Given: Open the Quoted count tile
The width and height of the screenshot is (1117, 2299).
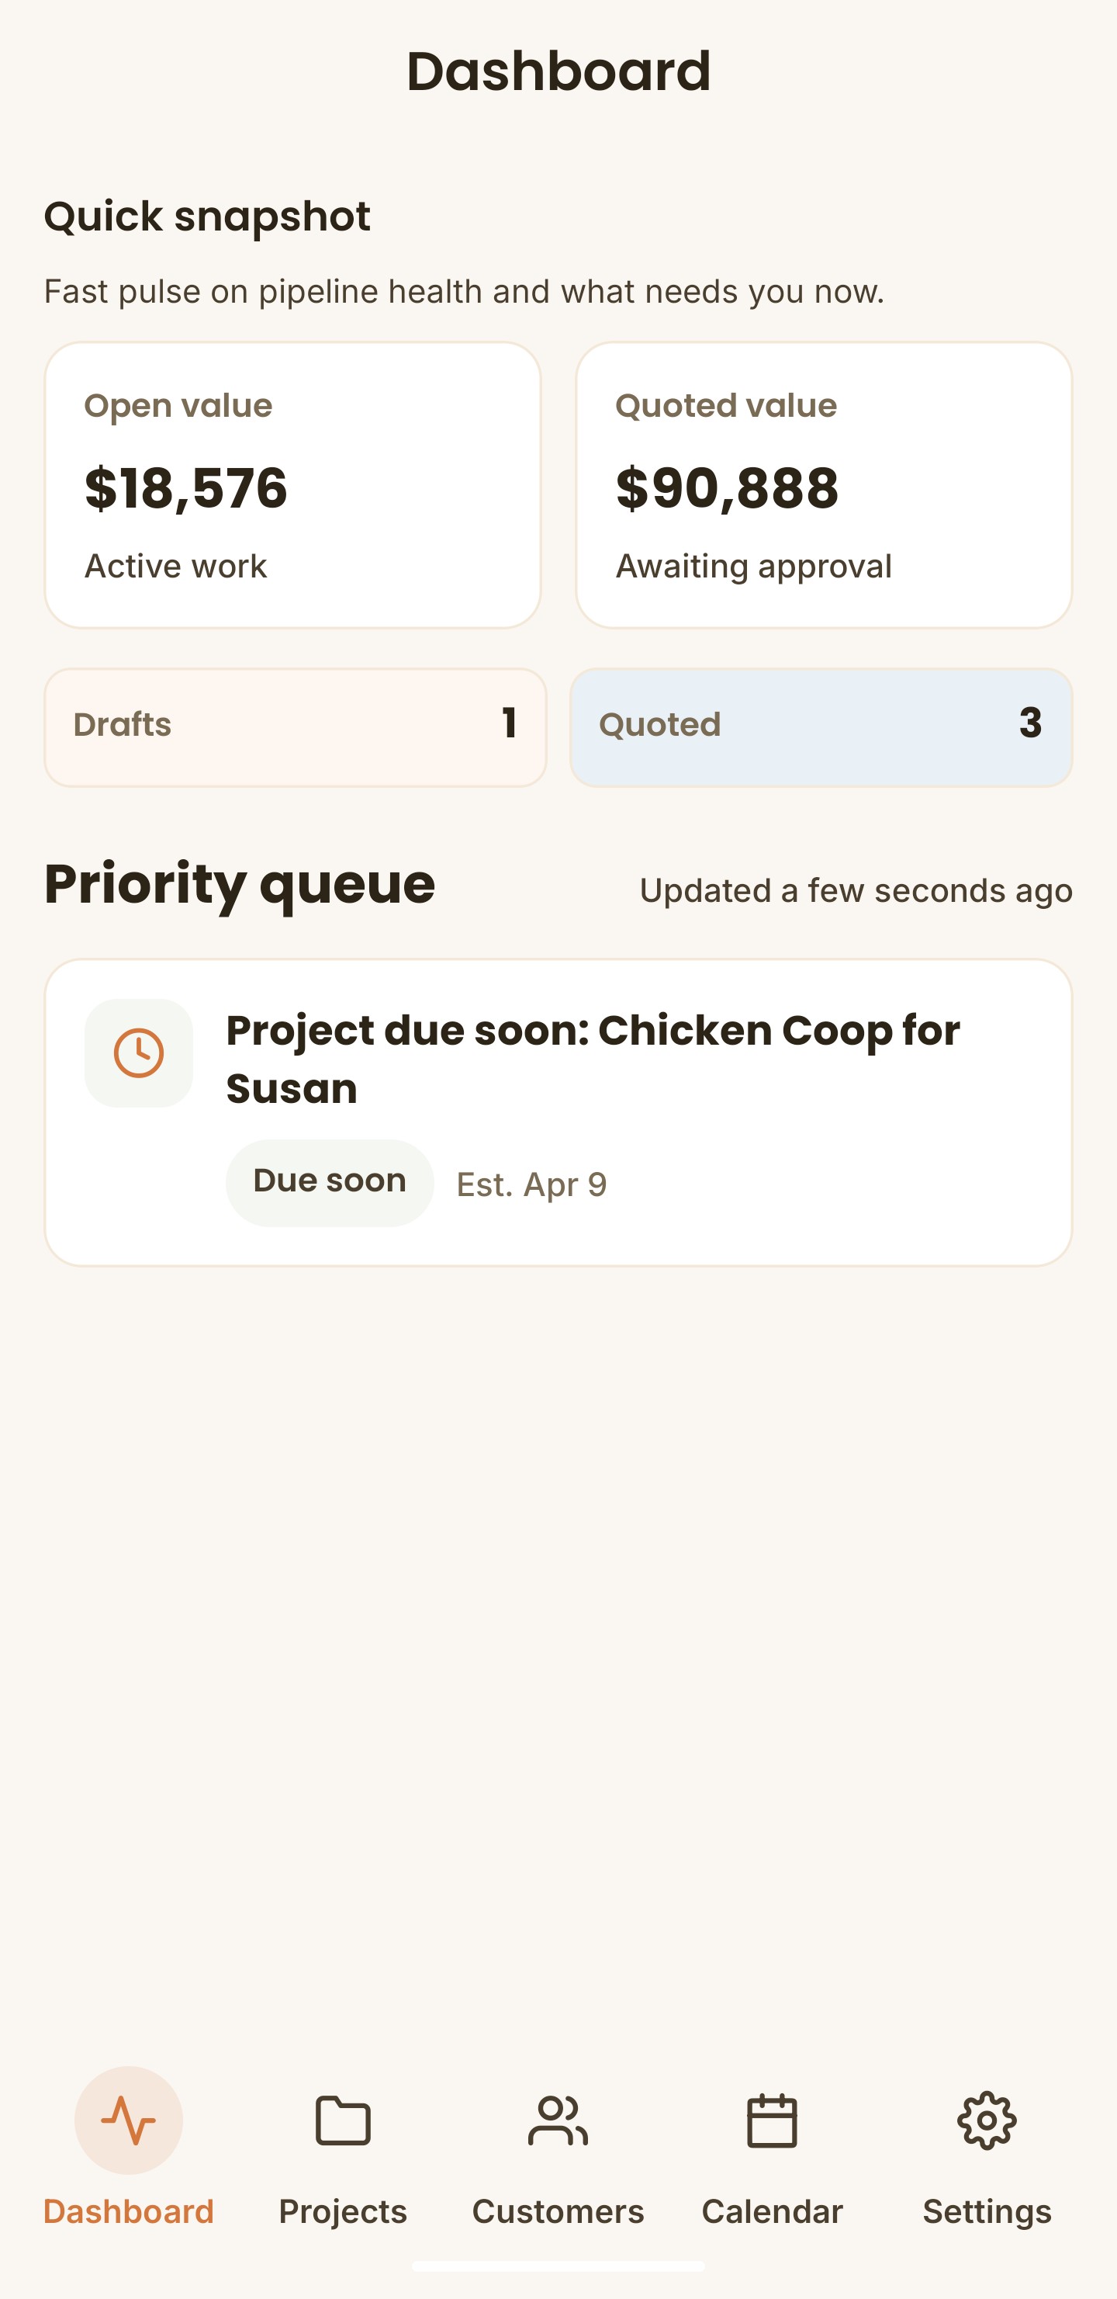Looking at the screenshot, I should click(x=821, y=726).
